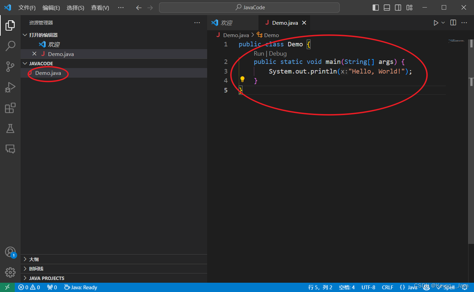Open the Run and Debug view
Screen dimensions: 474x292
click(x=10, y=87)
